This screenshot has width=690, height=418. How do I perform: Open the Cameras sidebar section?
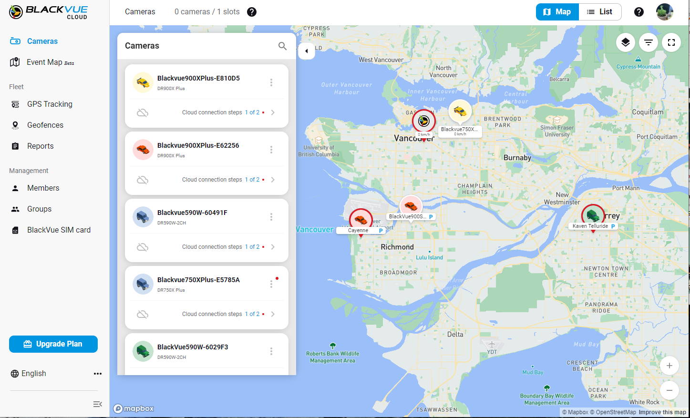(x=34, y=41)
